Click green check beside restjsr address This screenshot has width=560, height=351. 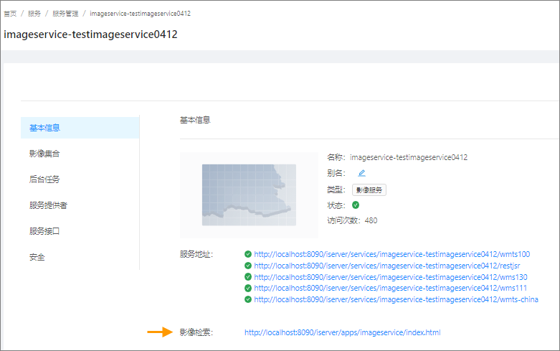(x=248, y=266)
